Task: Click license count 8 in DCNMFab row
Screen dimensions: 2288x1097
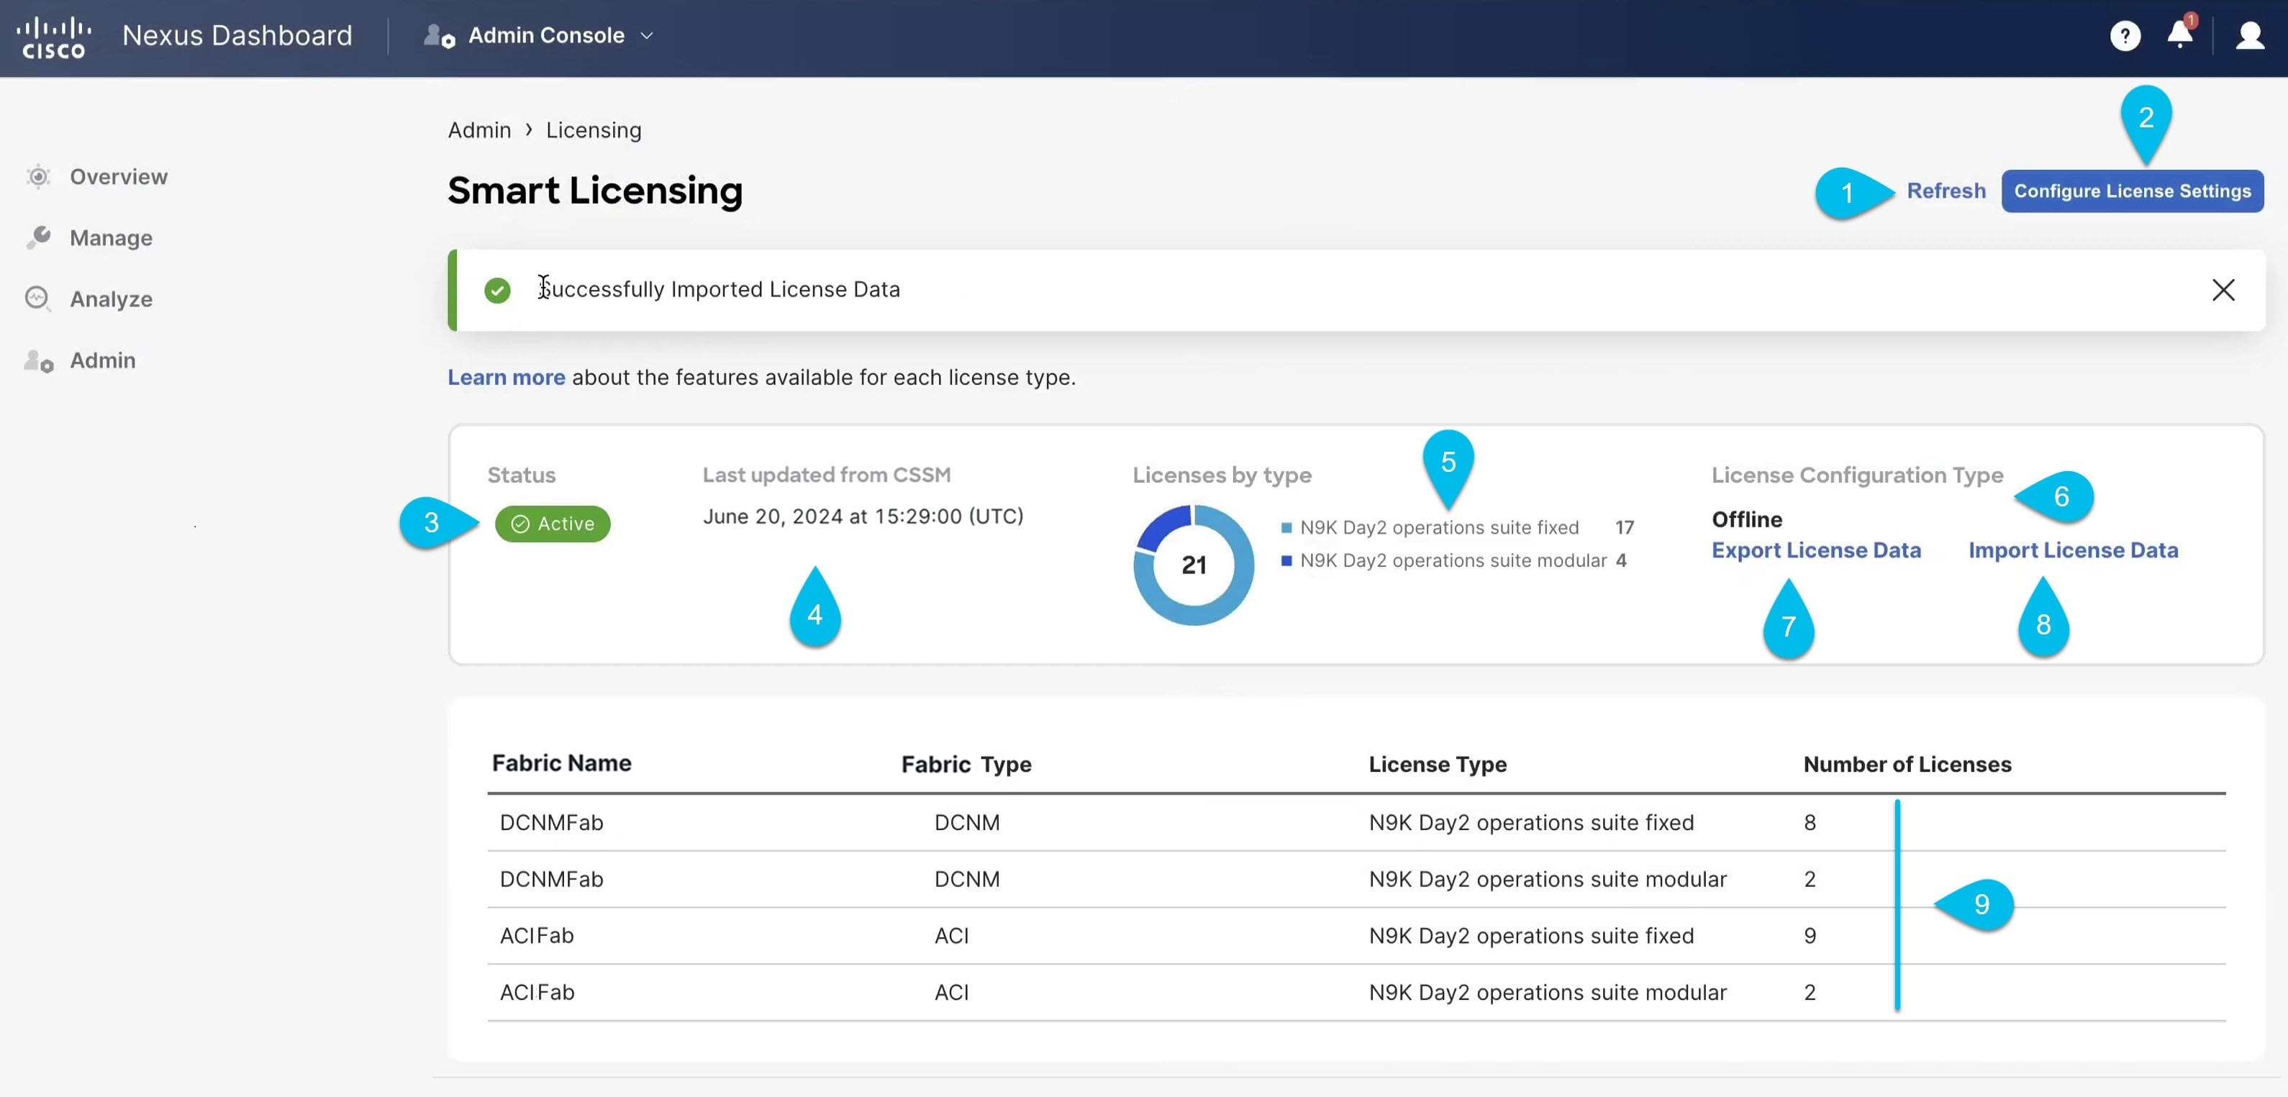Action: [x=1810, y=822]
